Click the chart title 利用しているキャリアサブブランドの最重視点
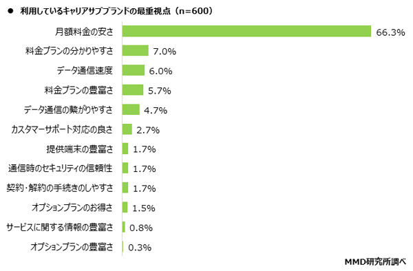Viewport: 413px width, 271px height. point(96,11)
